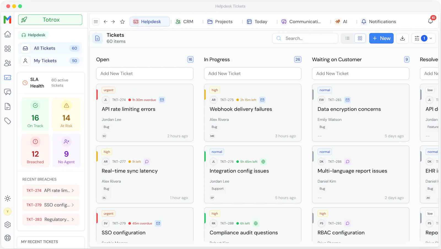Open the Totrox workspace selector
The width and height of the screenshot is (441, 249).
point(50,20)
